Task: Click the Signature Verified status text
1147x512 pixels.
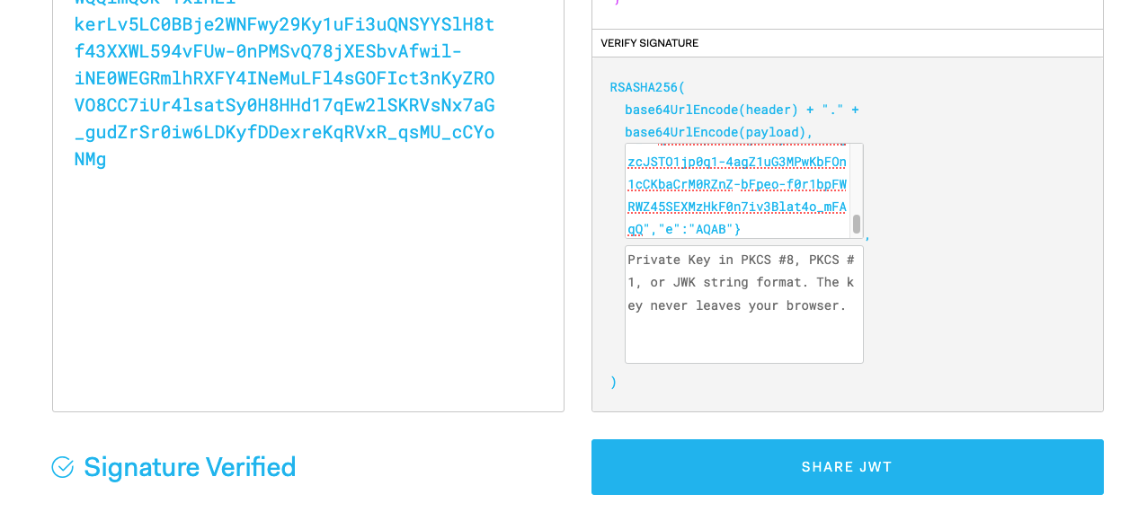Action: pyautogui.click(x=190, y=467)
